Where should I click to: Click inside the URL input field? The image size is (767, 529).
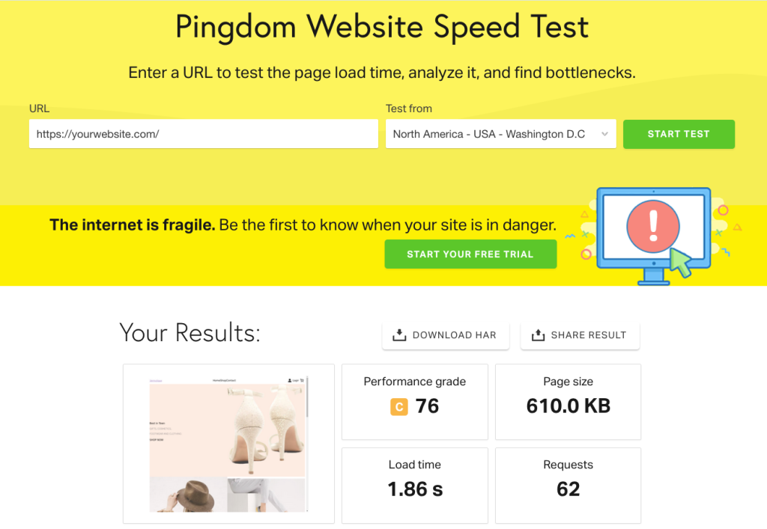pos(203,134)
